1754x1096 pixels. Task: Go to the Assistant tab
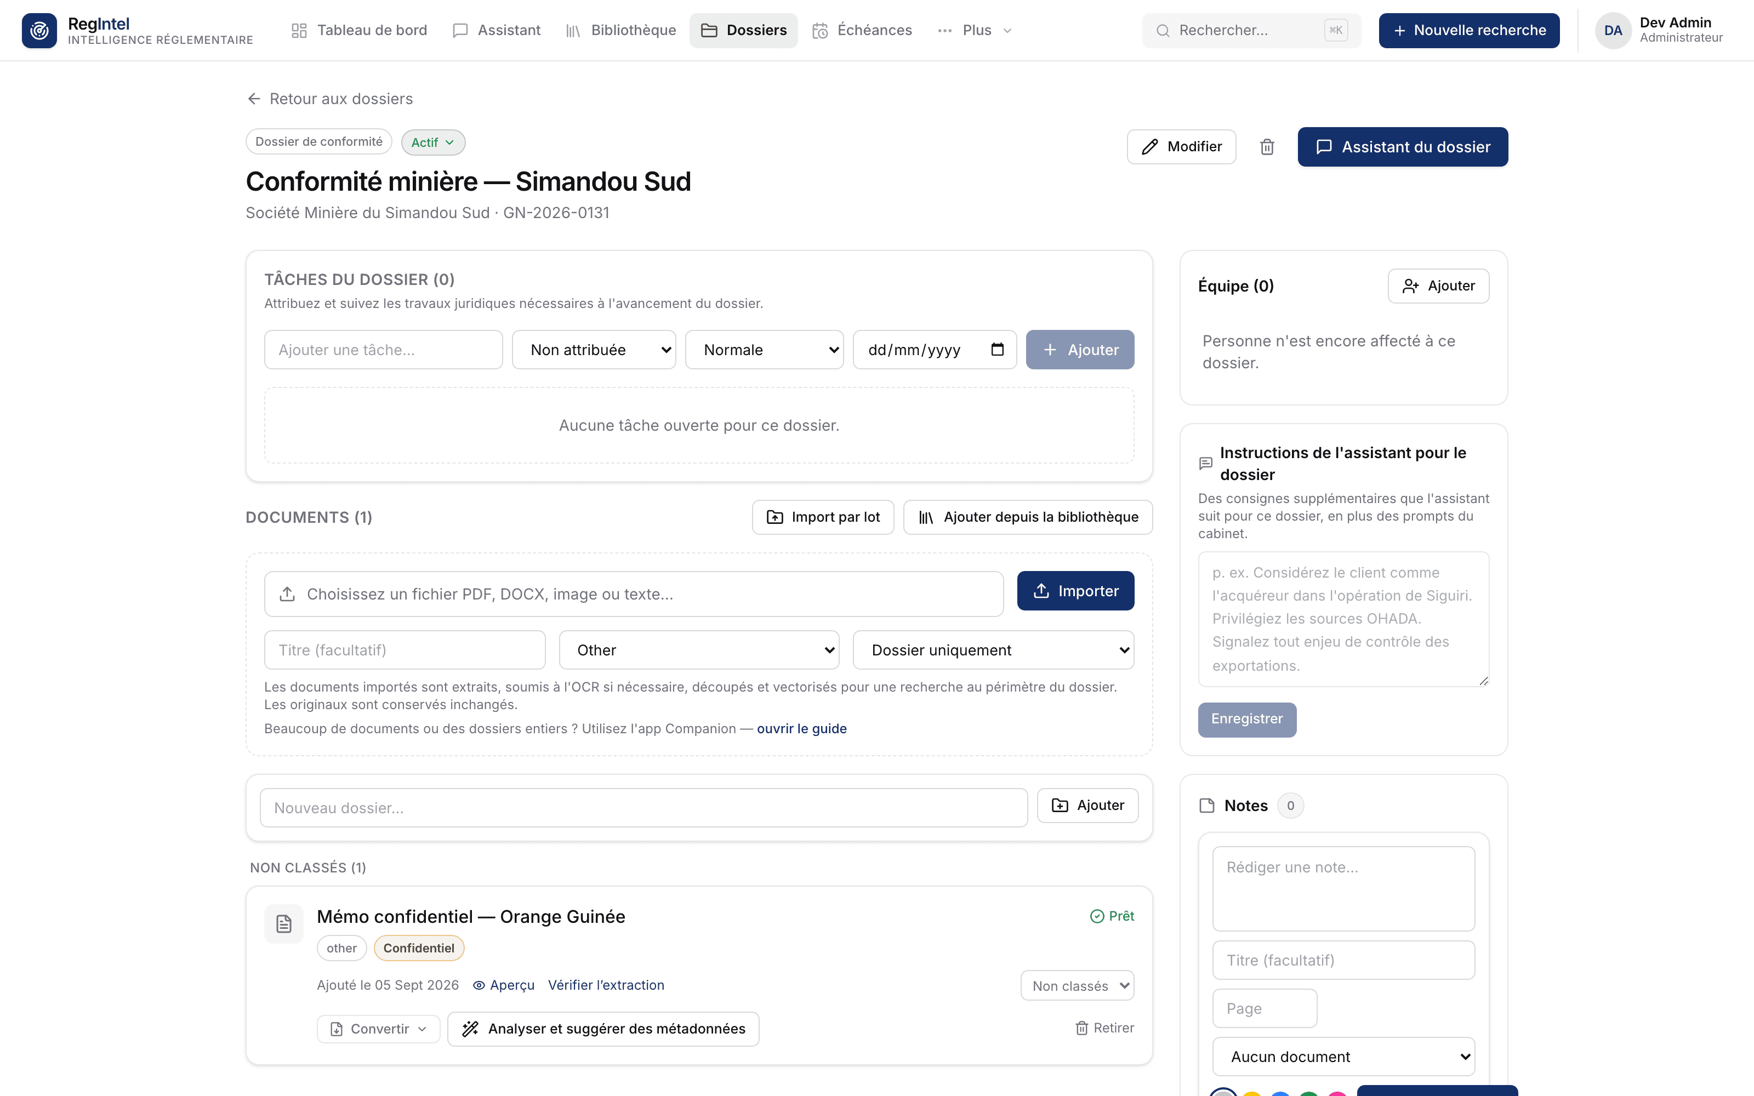point(497,31)
